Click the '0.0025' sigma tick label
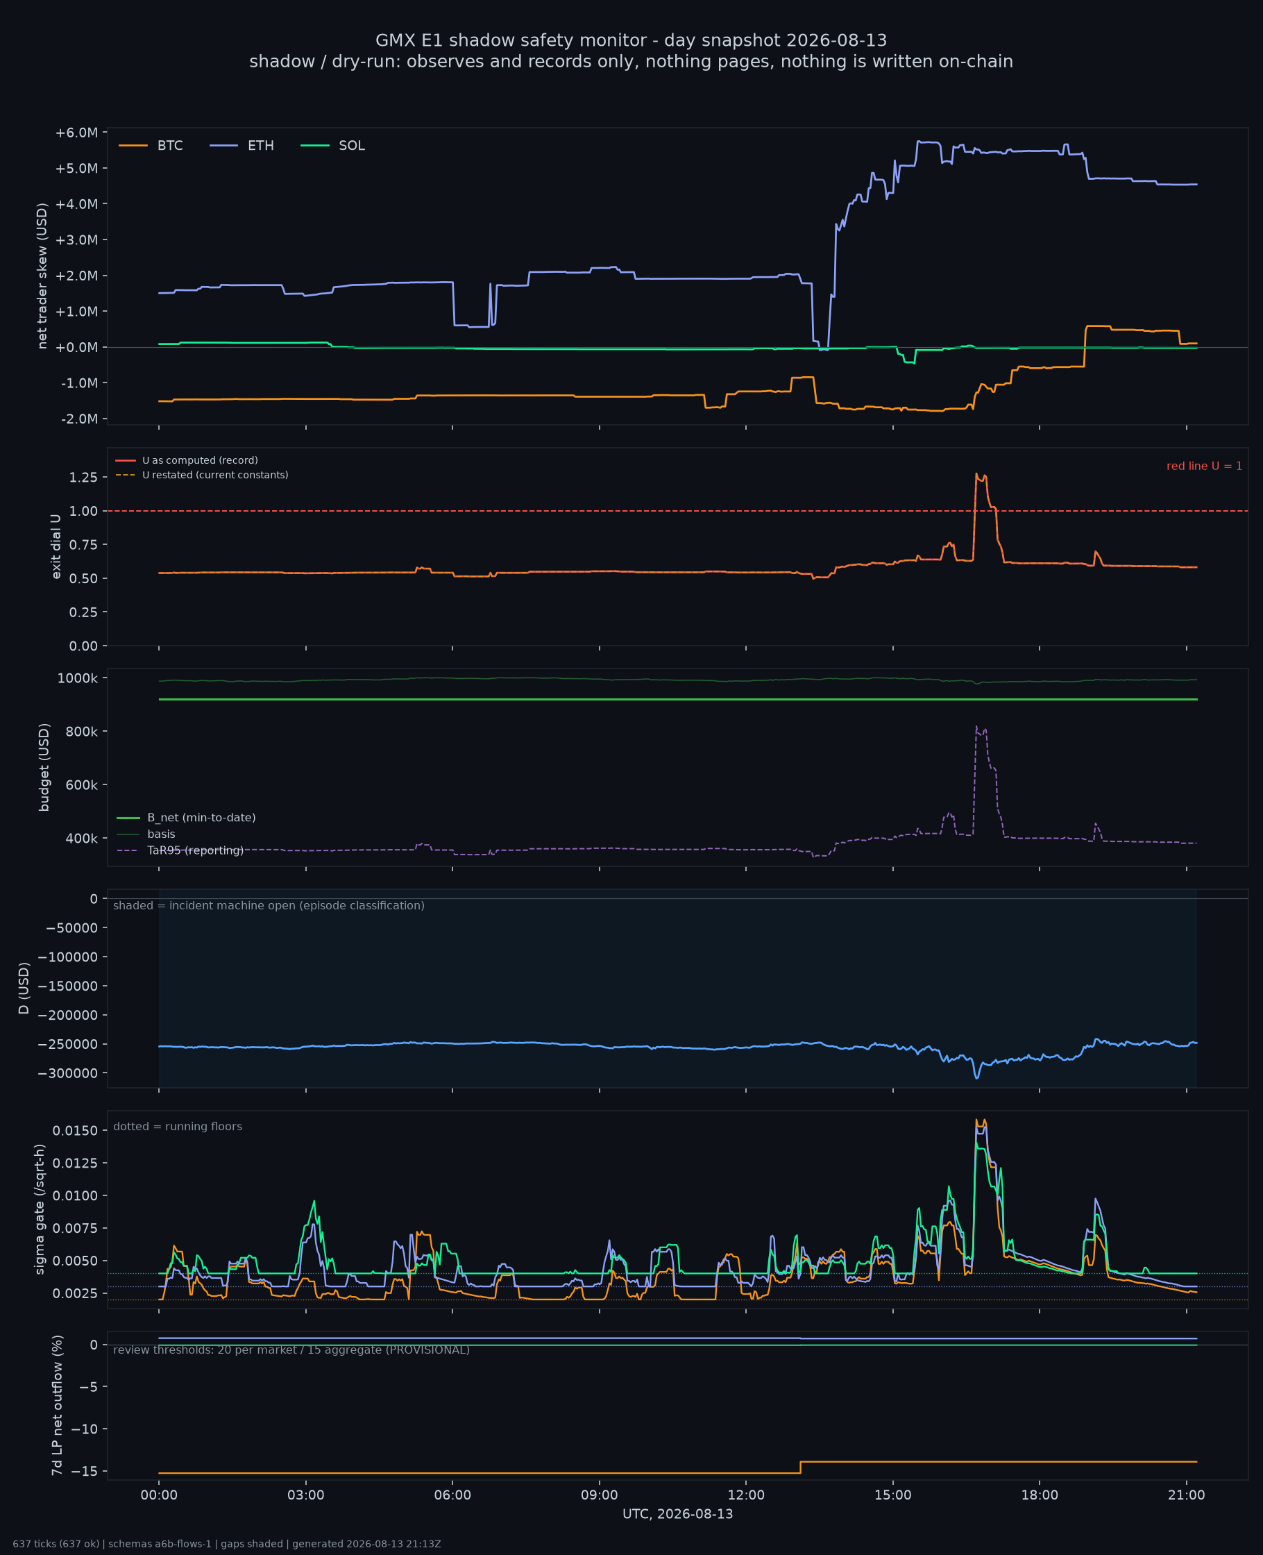1263x1555 pixels. (x=76, y=1293)
